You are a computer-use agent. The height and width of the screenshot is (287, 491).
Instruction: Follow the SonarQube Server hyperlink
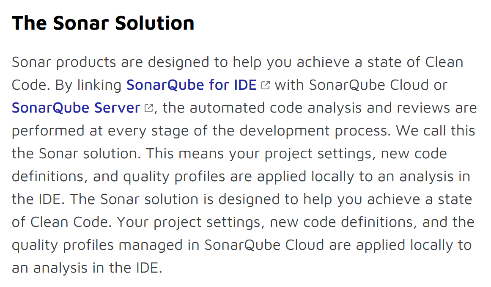tap(76, 108)
